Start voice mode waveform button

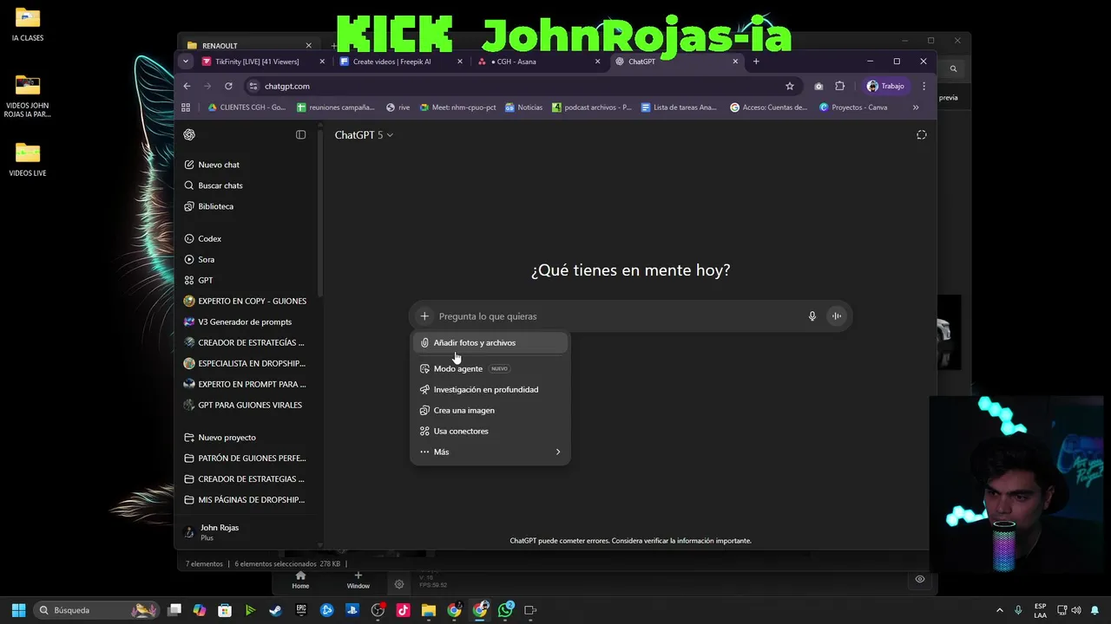(x=836, y=316)
